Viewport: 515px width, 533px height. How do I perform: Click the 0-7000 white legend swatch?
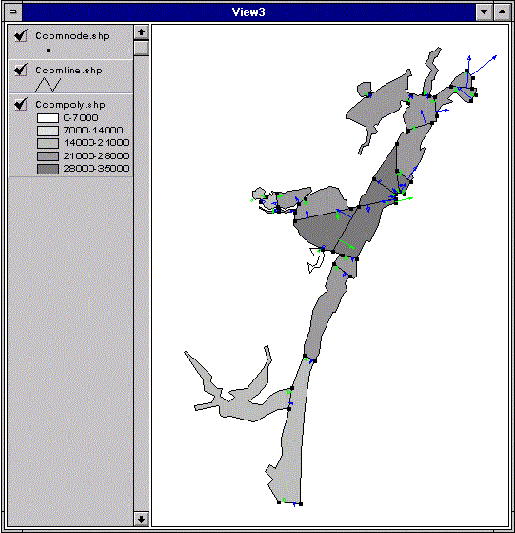(x=48, y=118)
